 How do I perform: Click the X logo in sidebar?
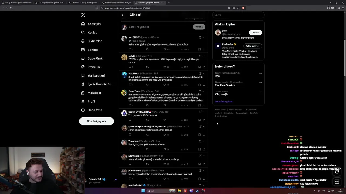point(83,15)
